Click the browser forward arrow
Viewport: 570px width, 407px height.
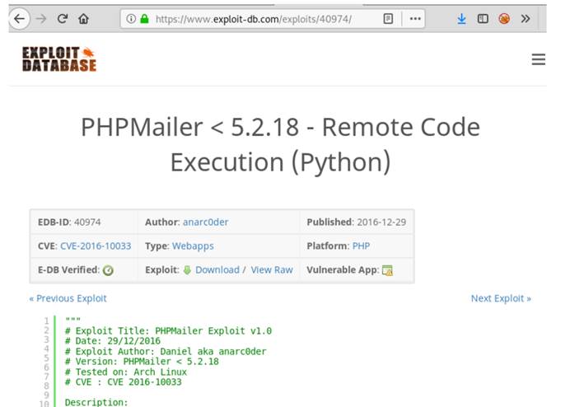pyautogui.click(x=41, y=19)
